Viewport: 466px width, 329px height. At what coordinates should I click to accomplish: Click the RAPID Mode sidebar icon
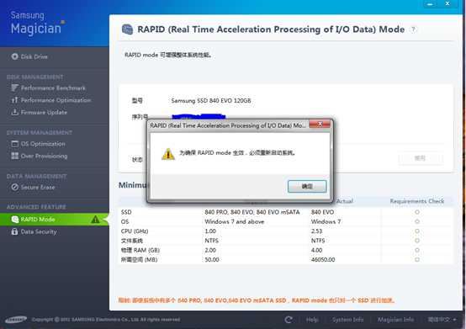(x=15, y=220)
